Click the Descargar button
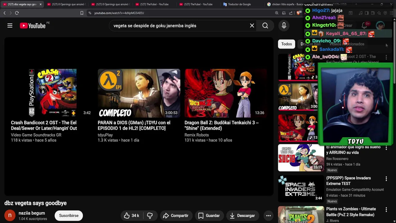Screen dimensions: 396x223 (x=242, y=216)
